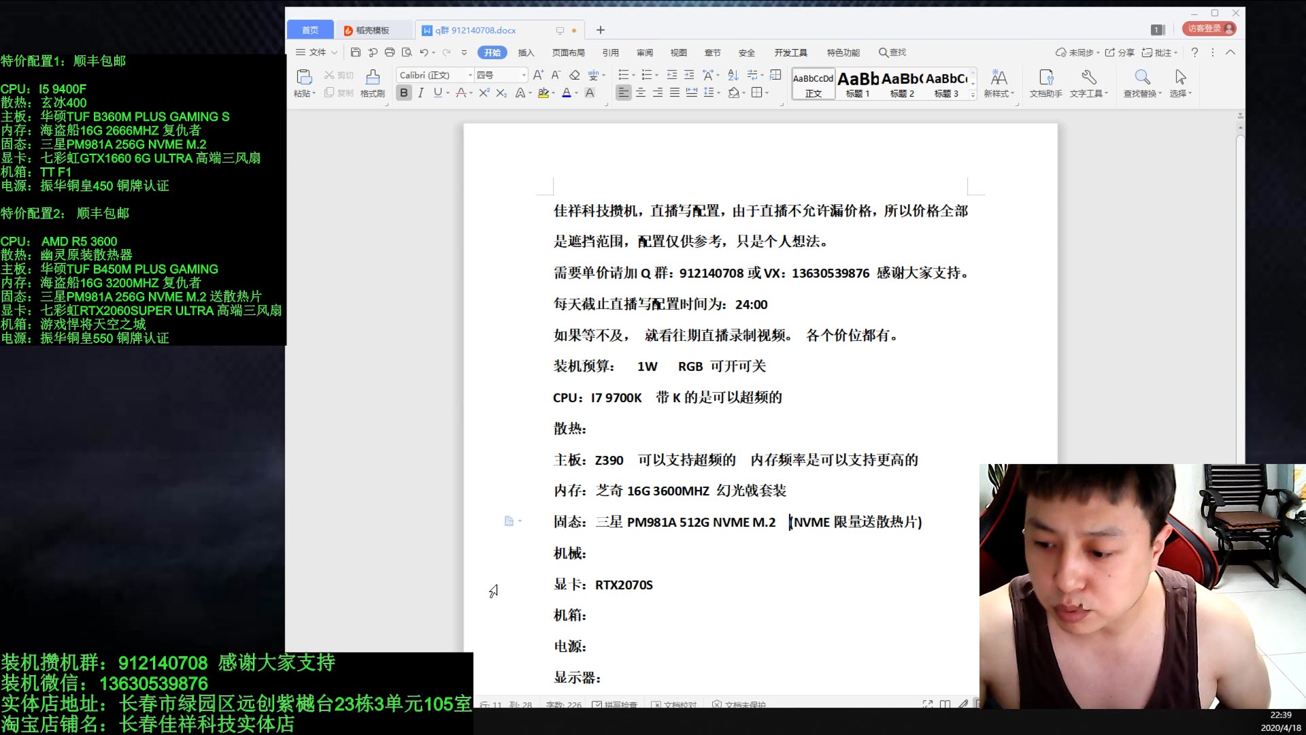1306x735 pixels.
Task: Click the Help question mark icon
Action: (1194, 52)
